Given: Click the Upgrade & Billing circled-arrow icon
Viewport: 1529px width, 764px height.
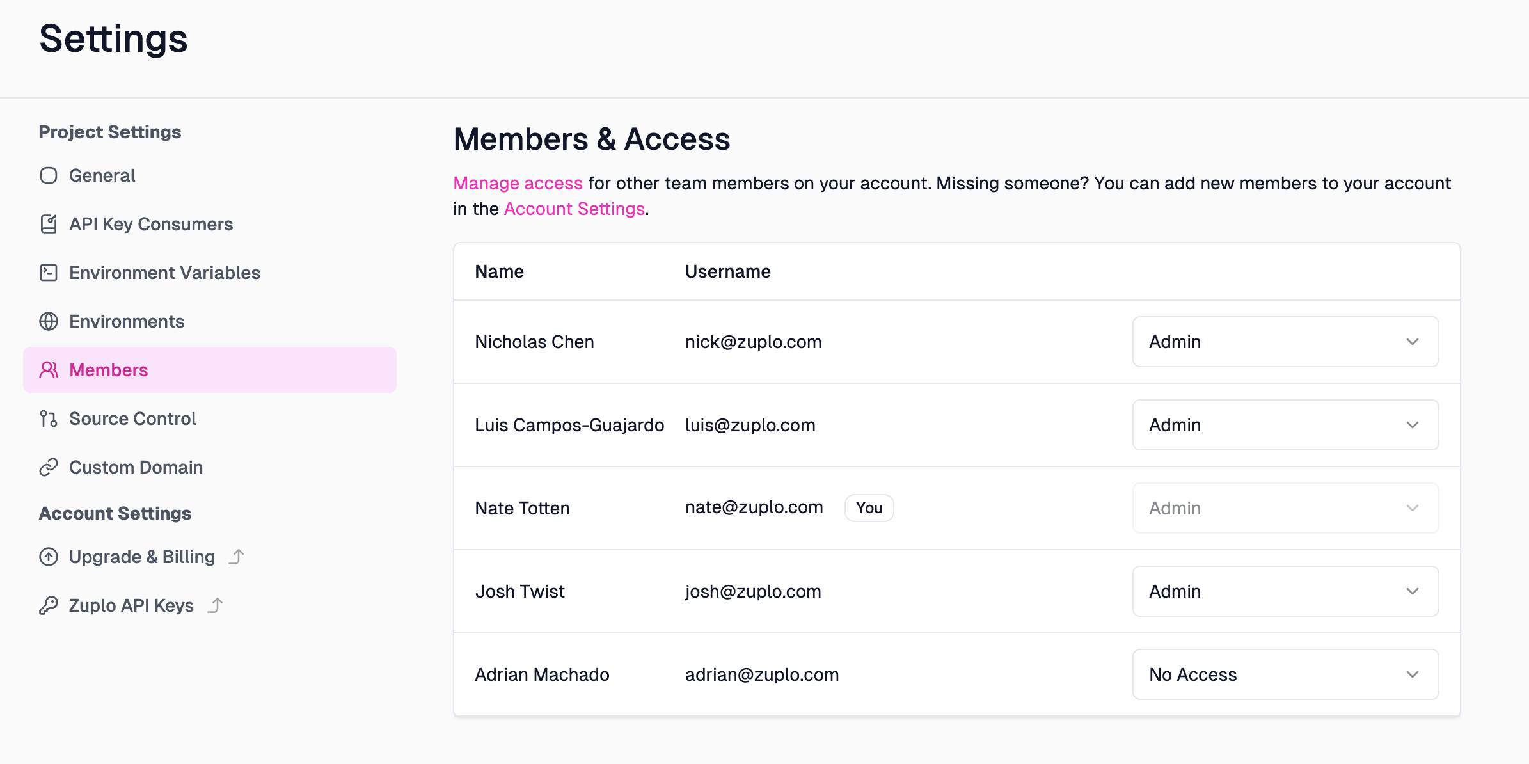Looking at the screenshot, I should click(49, 557).
